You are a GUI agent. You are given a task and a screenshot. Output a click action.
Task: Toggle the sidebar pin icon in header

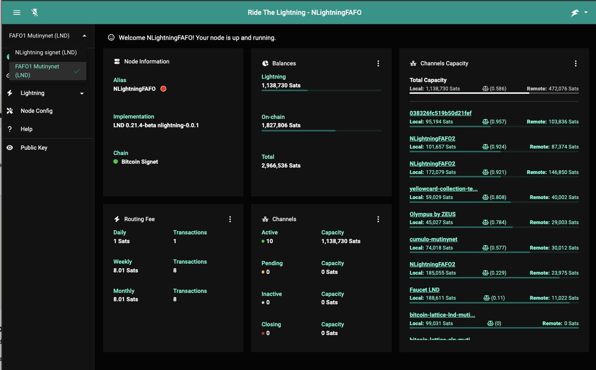pos(35,12)
